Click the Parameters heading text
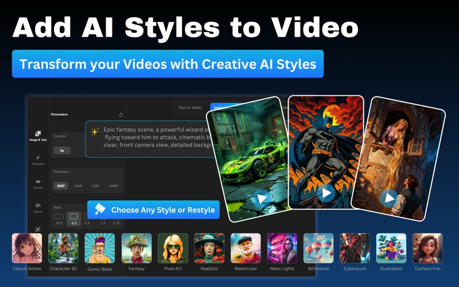Screen dimensions: 459x287 click(59, 114)
